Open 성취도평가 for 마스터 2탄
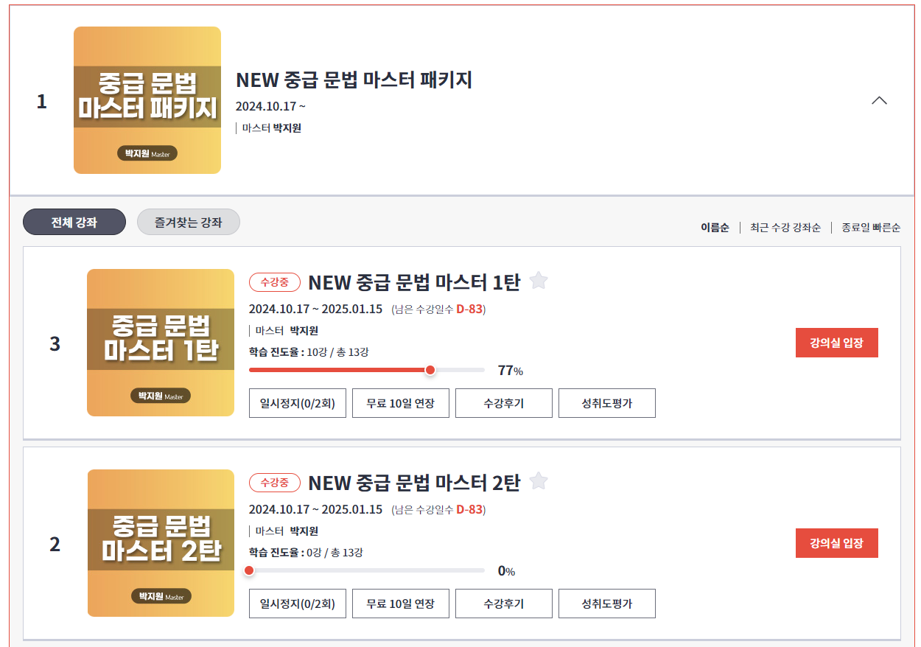 (x=607, y=604)
